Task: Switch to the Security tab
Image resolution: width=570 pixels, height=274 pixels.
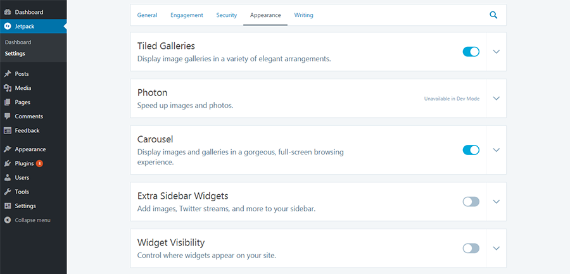Action: pyautogui.click(x=227, y=15)
